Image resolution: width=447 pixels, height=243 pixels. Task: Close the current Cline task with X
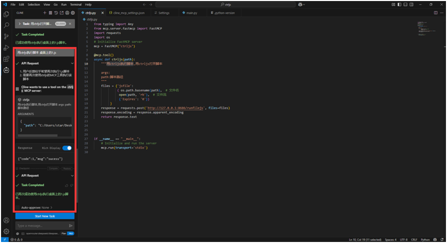coord(70,24)
